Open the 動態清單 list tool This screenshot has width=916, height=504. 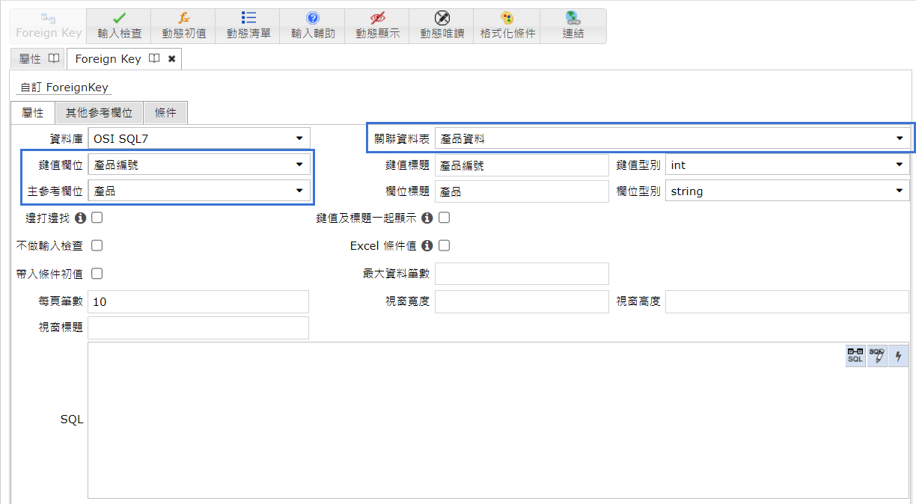point(248,26)
